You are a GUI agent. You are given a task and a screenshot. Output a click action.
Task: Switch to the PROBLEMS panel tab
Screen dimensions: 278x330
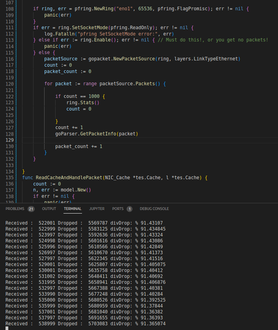(x=15, y=208)
